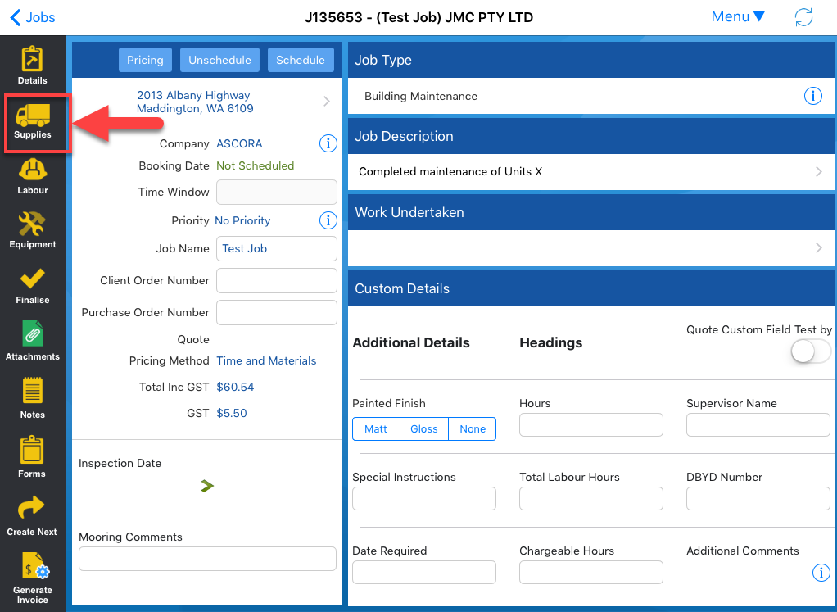Click the refresh icon at top right
The height and width of the screenshot is (612, 837).
coord(803,17)
